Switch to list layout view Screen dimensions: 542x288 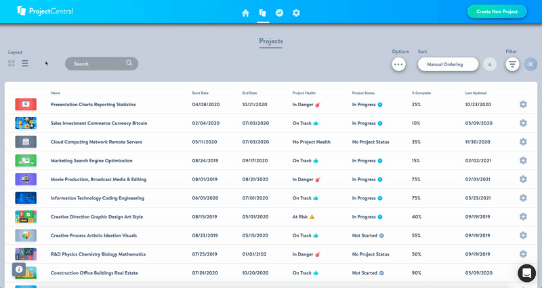(x=25, y=64)
